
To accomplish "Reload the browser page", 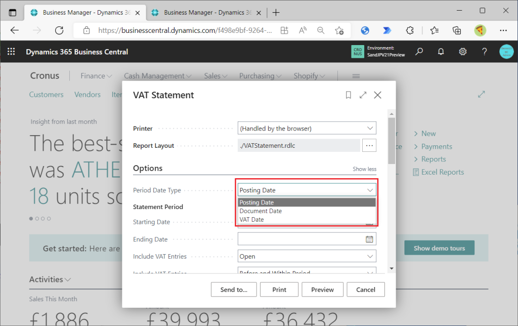I will pyautogui.click(x=59, y=30).
